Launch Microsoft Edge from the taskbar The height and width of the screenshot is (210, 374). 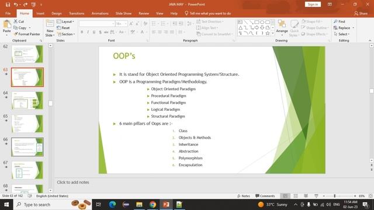tap(112, 204)
